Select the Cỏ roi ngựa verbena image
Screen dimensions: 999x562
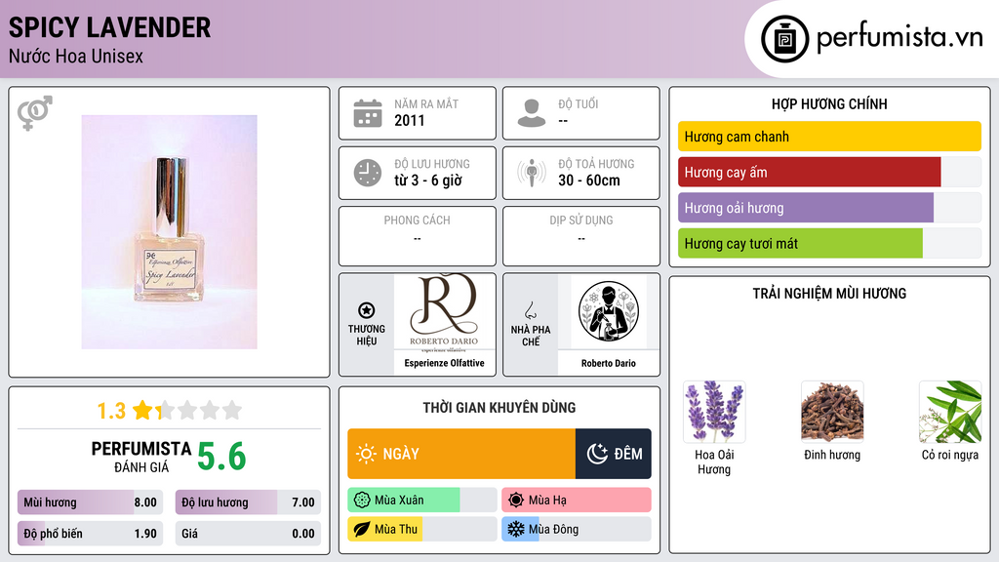point(950,412)
